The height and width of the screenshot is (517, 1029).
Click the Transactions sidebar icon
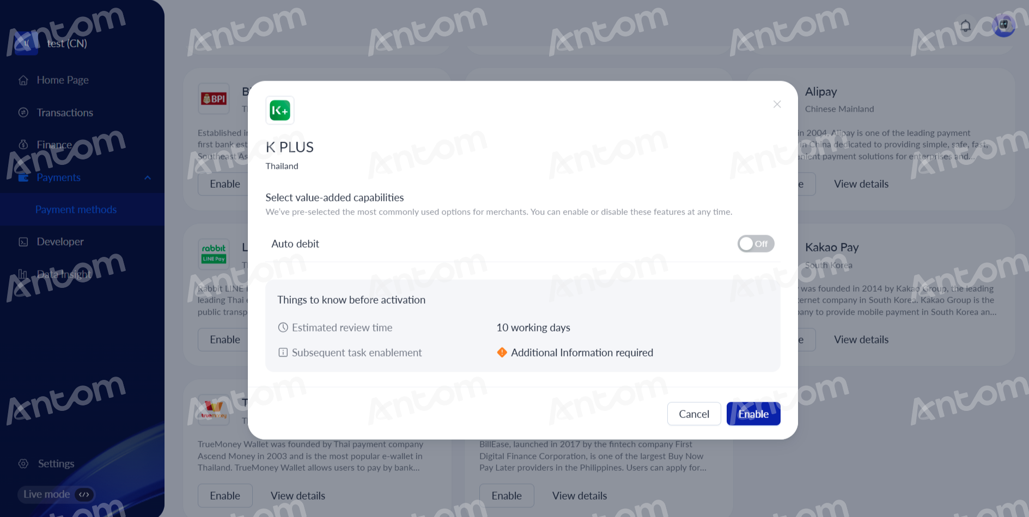click(23, 113)
